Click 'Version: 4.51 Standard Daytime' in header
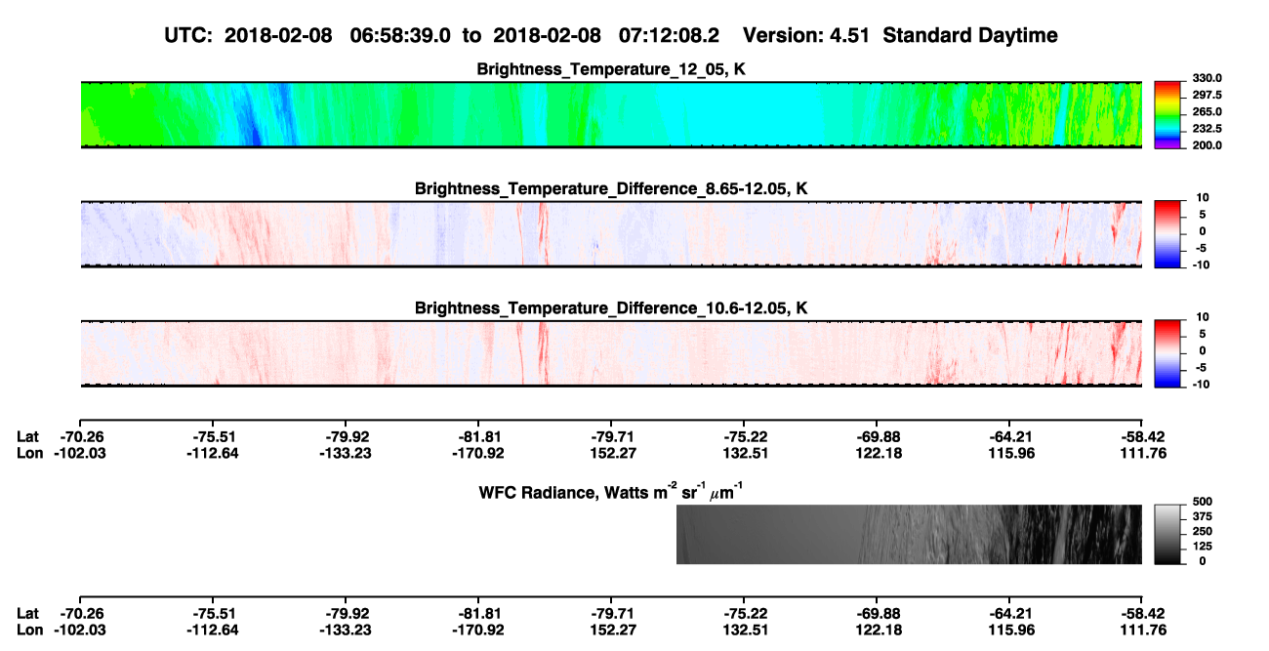Viewport: 1269px width, 651px height. (900, 35)
